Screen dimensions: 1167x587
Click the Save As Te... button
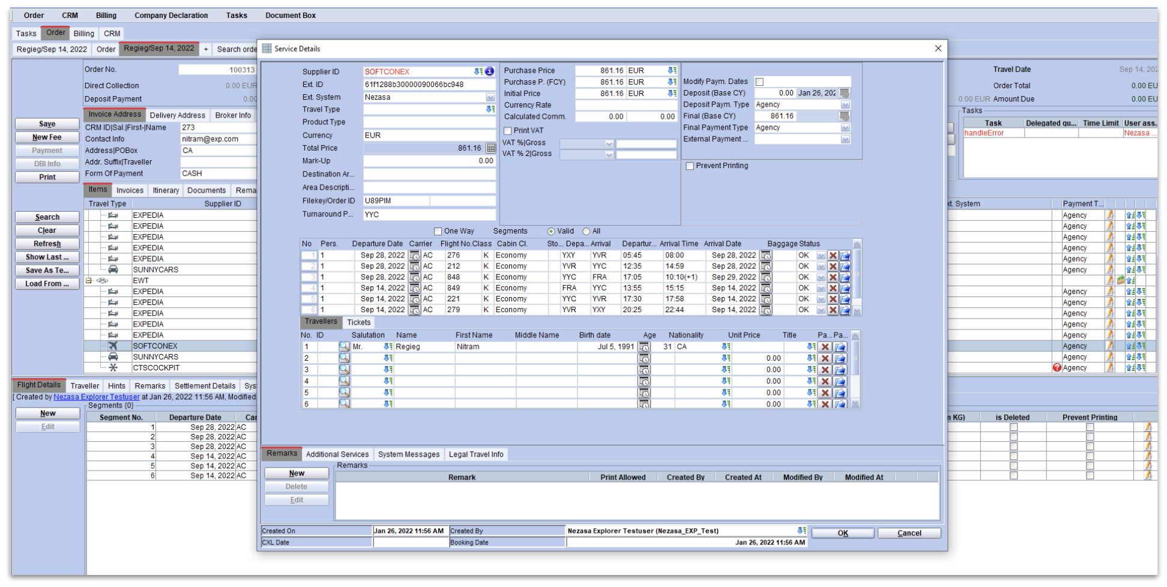[x=47, y=271]
